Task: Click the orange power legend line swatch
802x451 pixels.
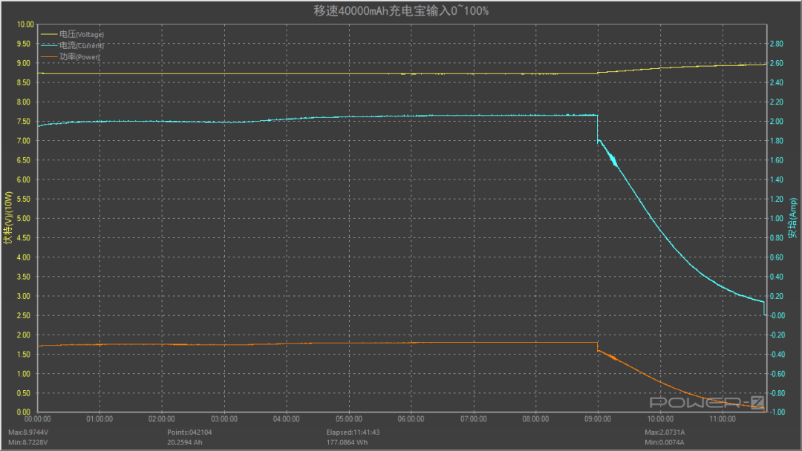Action: pyautogui.click(x=49, y=56)
